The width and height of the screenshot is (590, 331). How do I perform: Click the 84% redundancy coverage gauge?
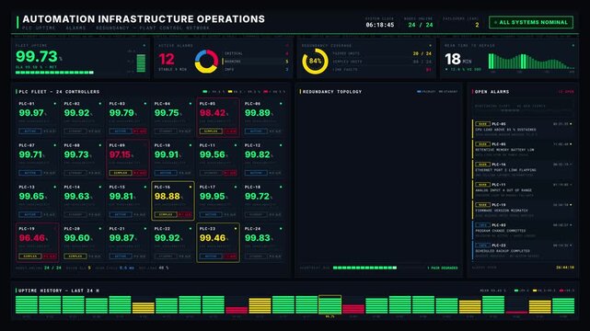coord(315,61)
